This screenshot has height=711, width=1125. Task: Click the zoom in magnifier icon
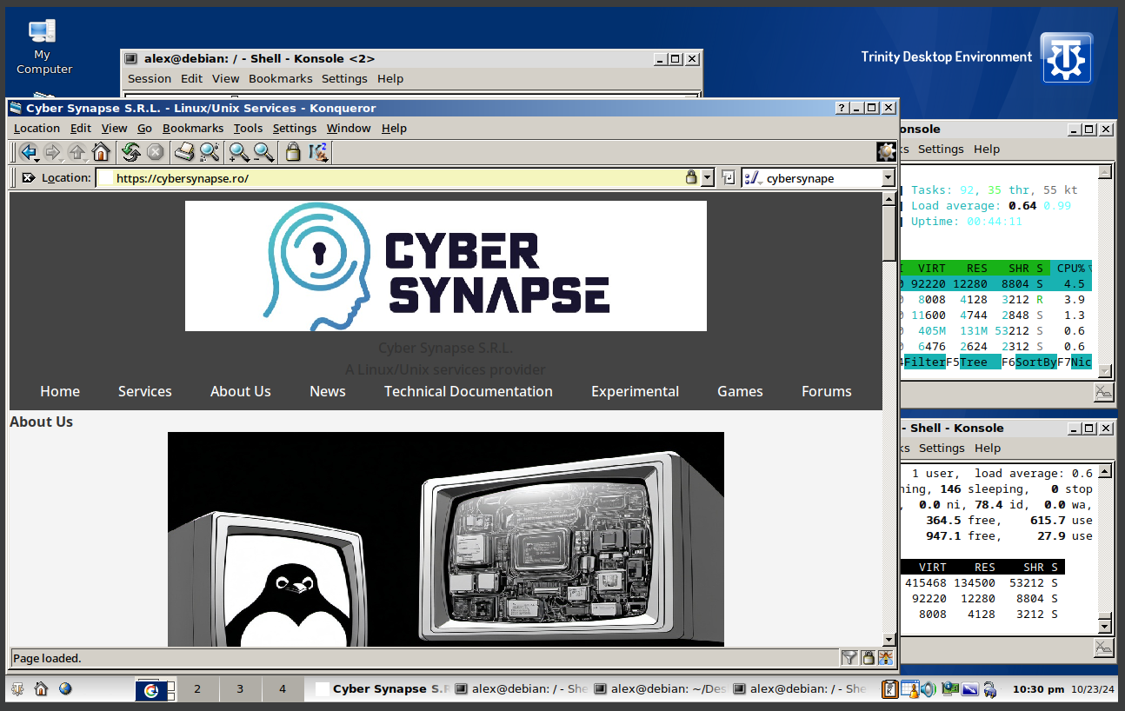pyautogui.click(x=238, y=153)
